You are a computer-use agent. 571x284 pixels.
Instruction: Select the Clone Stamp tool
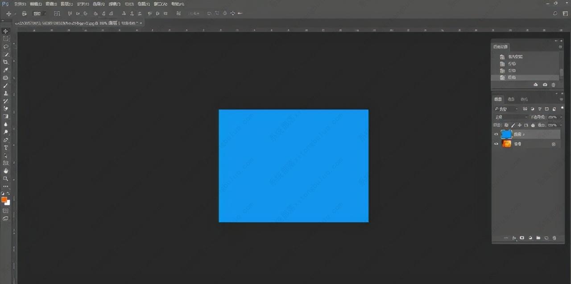click(x=6, y=93)
